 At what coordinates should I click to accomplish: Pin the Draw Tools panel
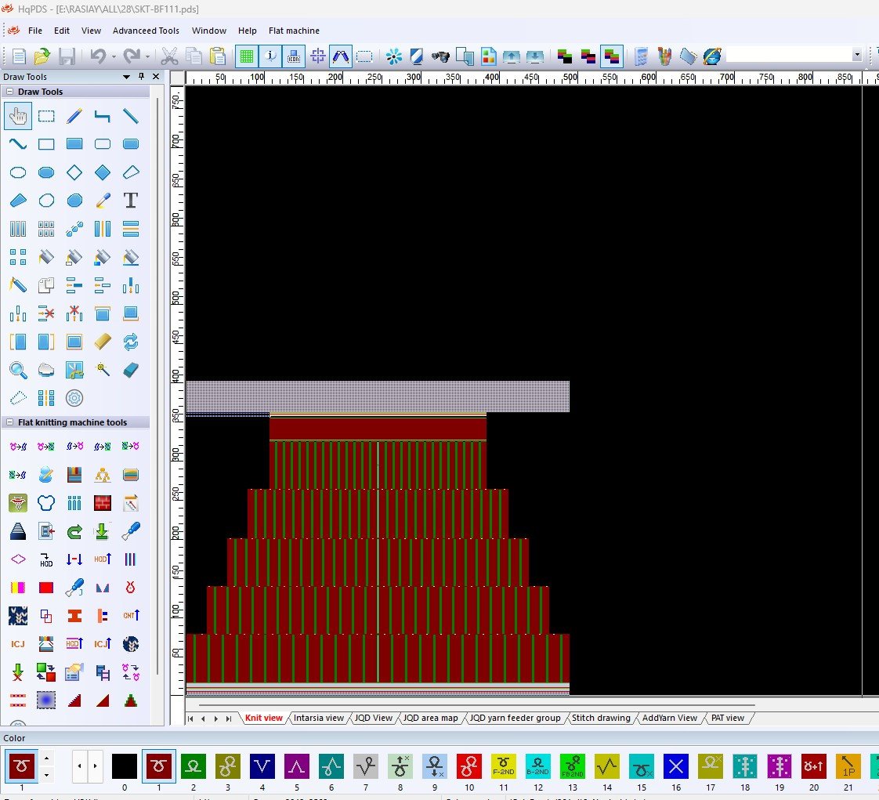(x=142, y=77)
